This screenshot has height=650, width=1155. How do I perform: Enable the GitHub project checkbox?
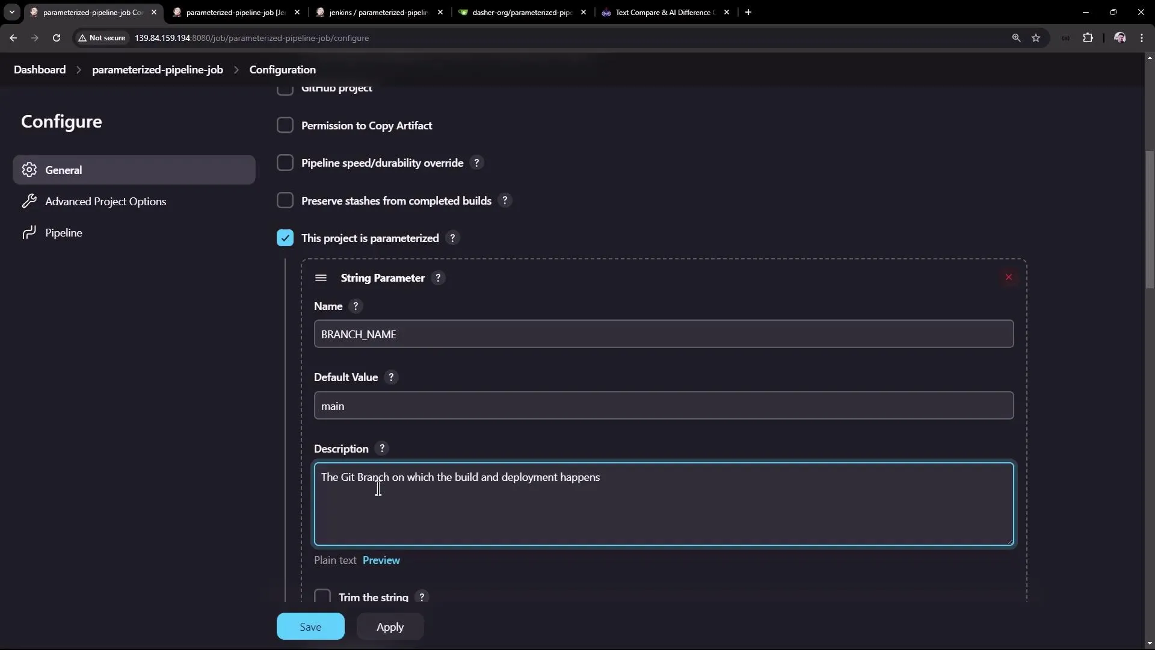(286, 89)
